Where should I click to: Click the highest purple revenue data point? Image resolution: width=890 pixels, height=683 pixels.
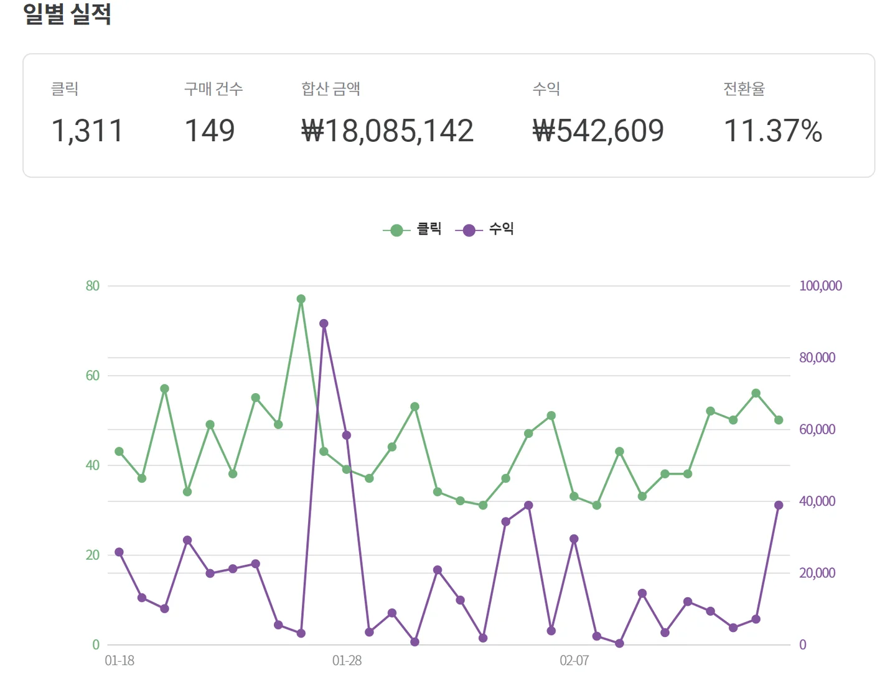point(324,323)
